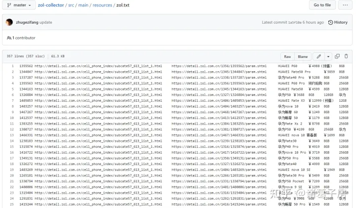Click ID 1355562 in line 1

[26, 66]
